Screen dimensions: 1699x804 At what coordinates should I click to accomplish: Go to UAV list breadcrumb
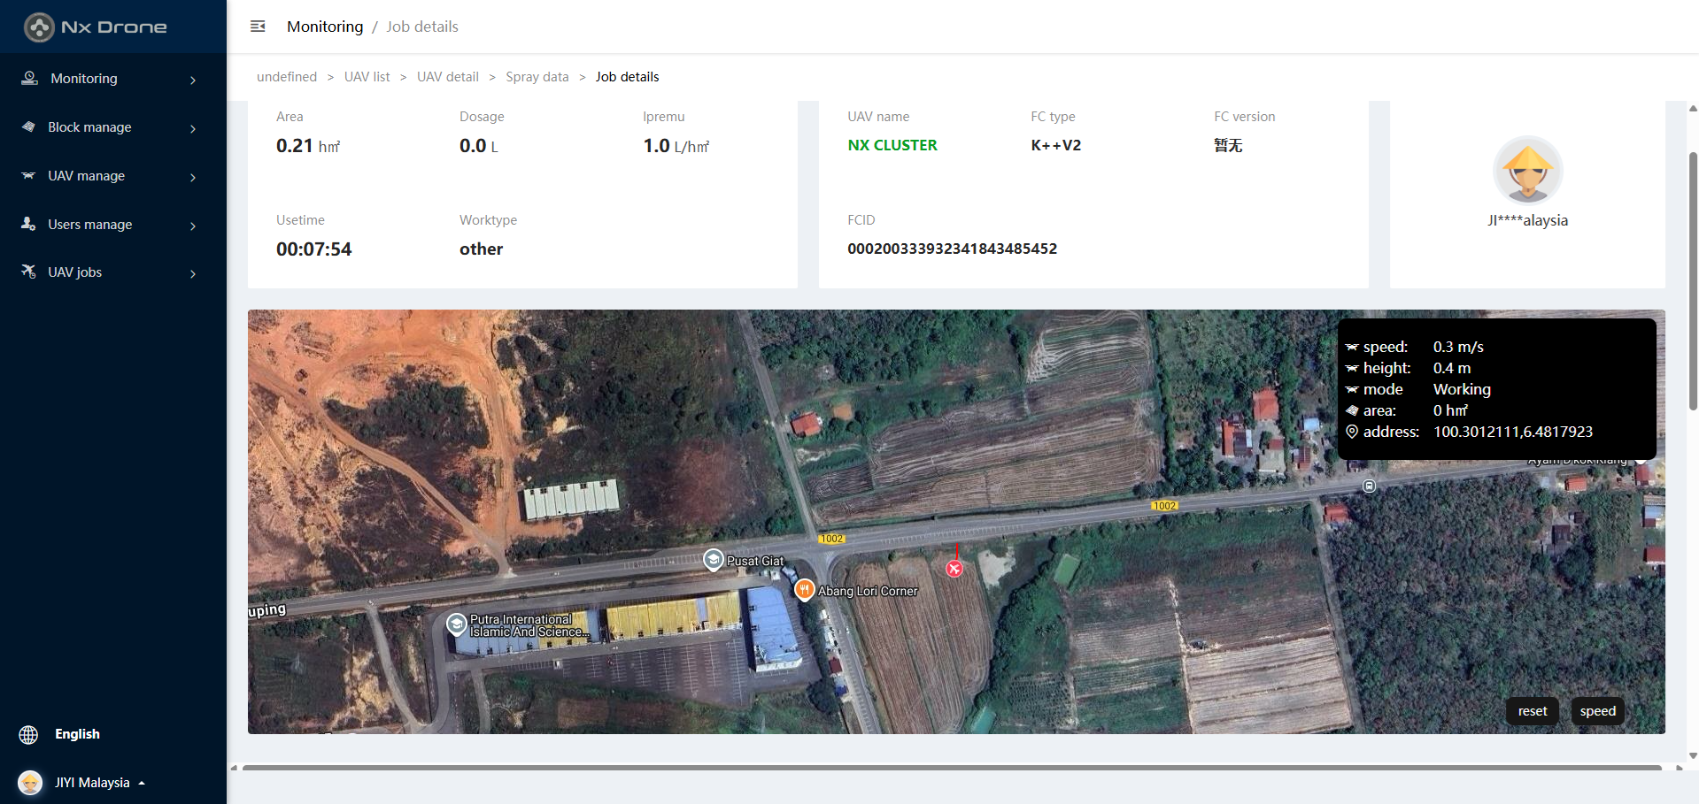coord(367,77)
